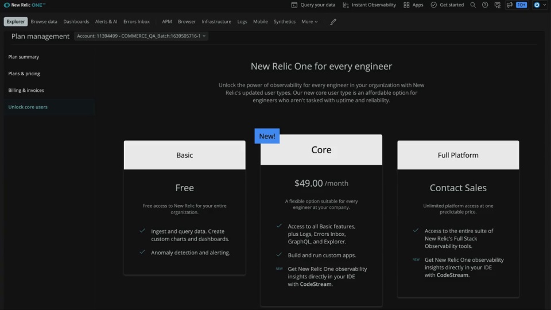
Task: Open the help question mark icon
Action: tap(485, 5)
